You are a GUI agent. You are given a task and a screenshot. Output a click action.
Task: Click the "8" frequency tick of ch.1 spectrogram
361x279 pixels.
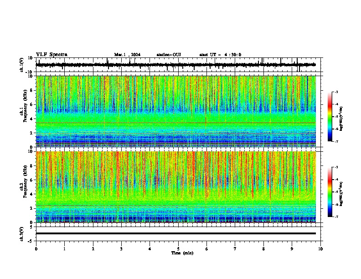click(x=32, y=90)
